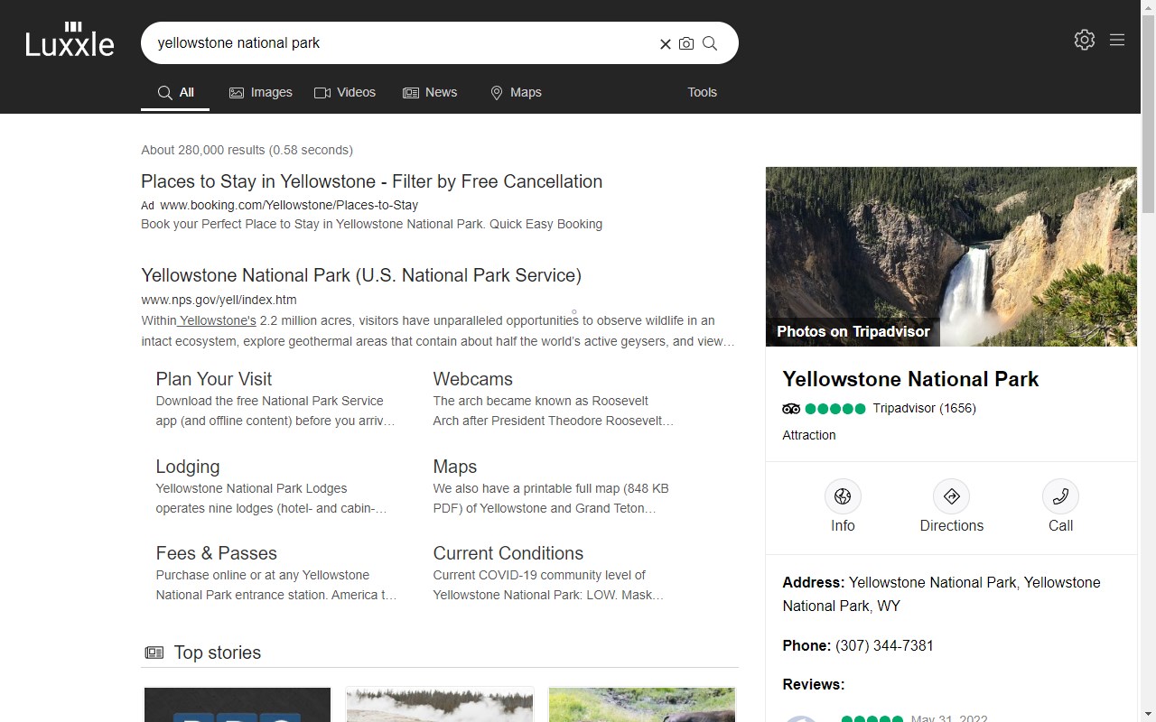Image resolution: width=1156 pixels, height=722 pixels.
Task: Click the Reviews: label
Action: coord(813,684)
